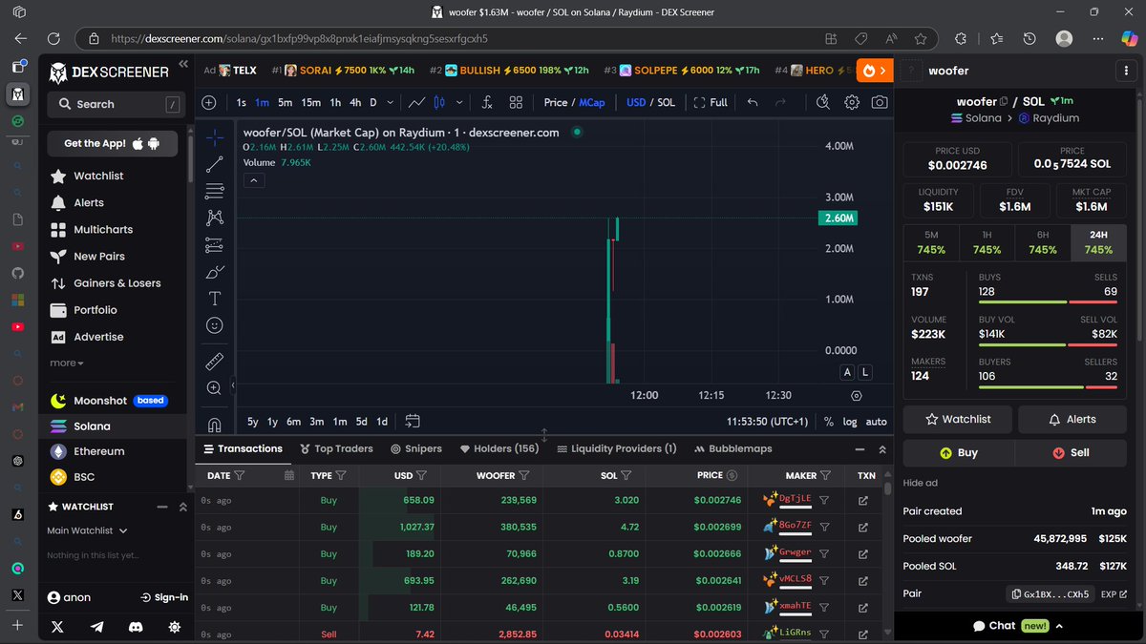The height and width of the screenshot is (644, 1146).
Task: Expand the sidebar 'more' menu
Action: 67,363
